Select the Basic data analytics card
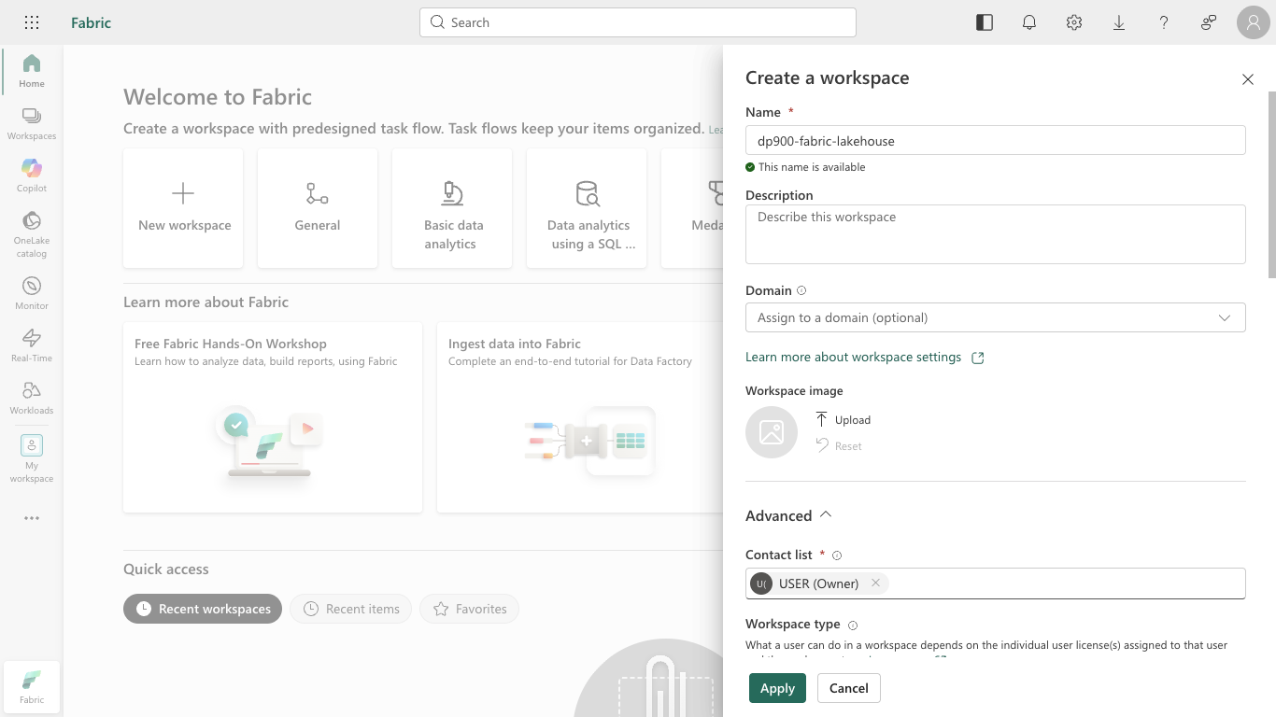 click(x=452, y=208)
